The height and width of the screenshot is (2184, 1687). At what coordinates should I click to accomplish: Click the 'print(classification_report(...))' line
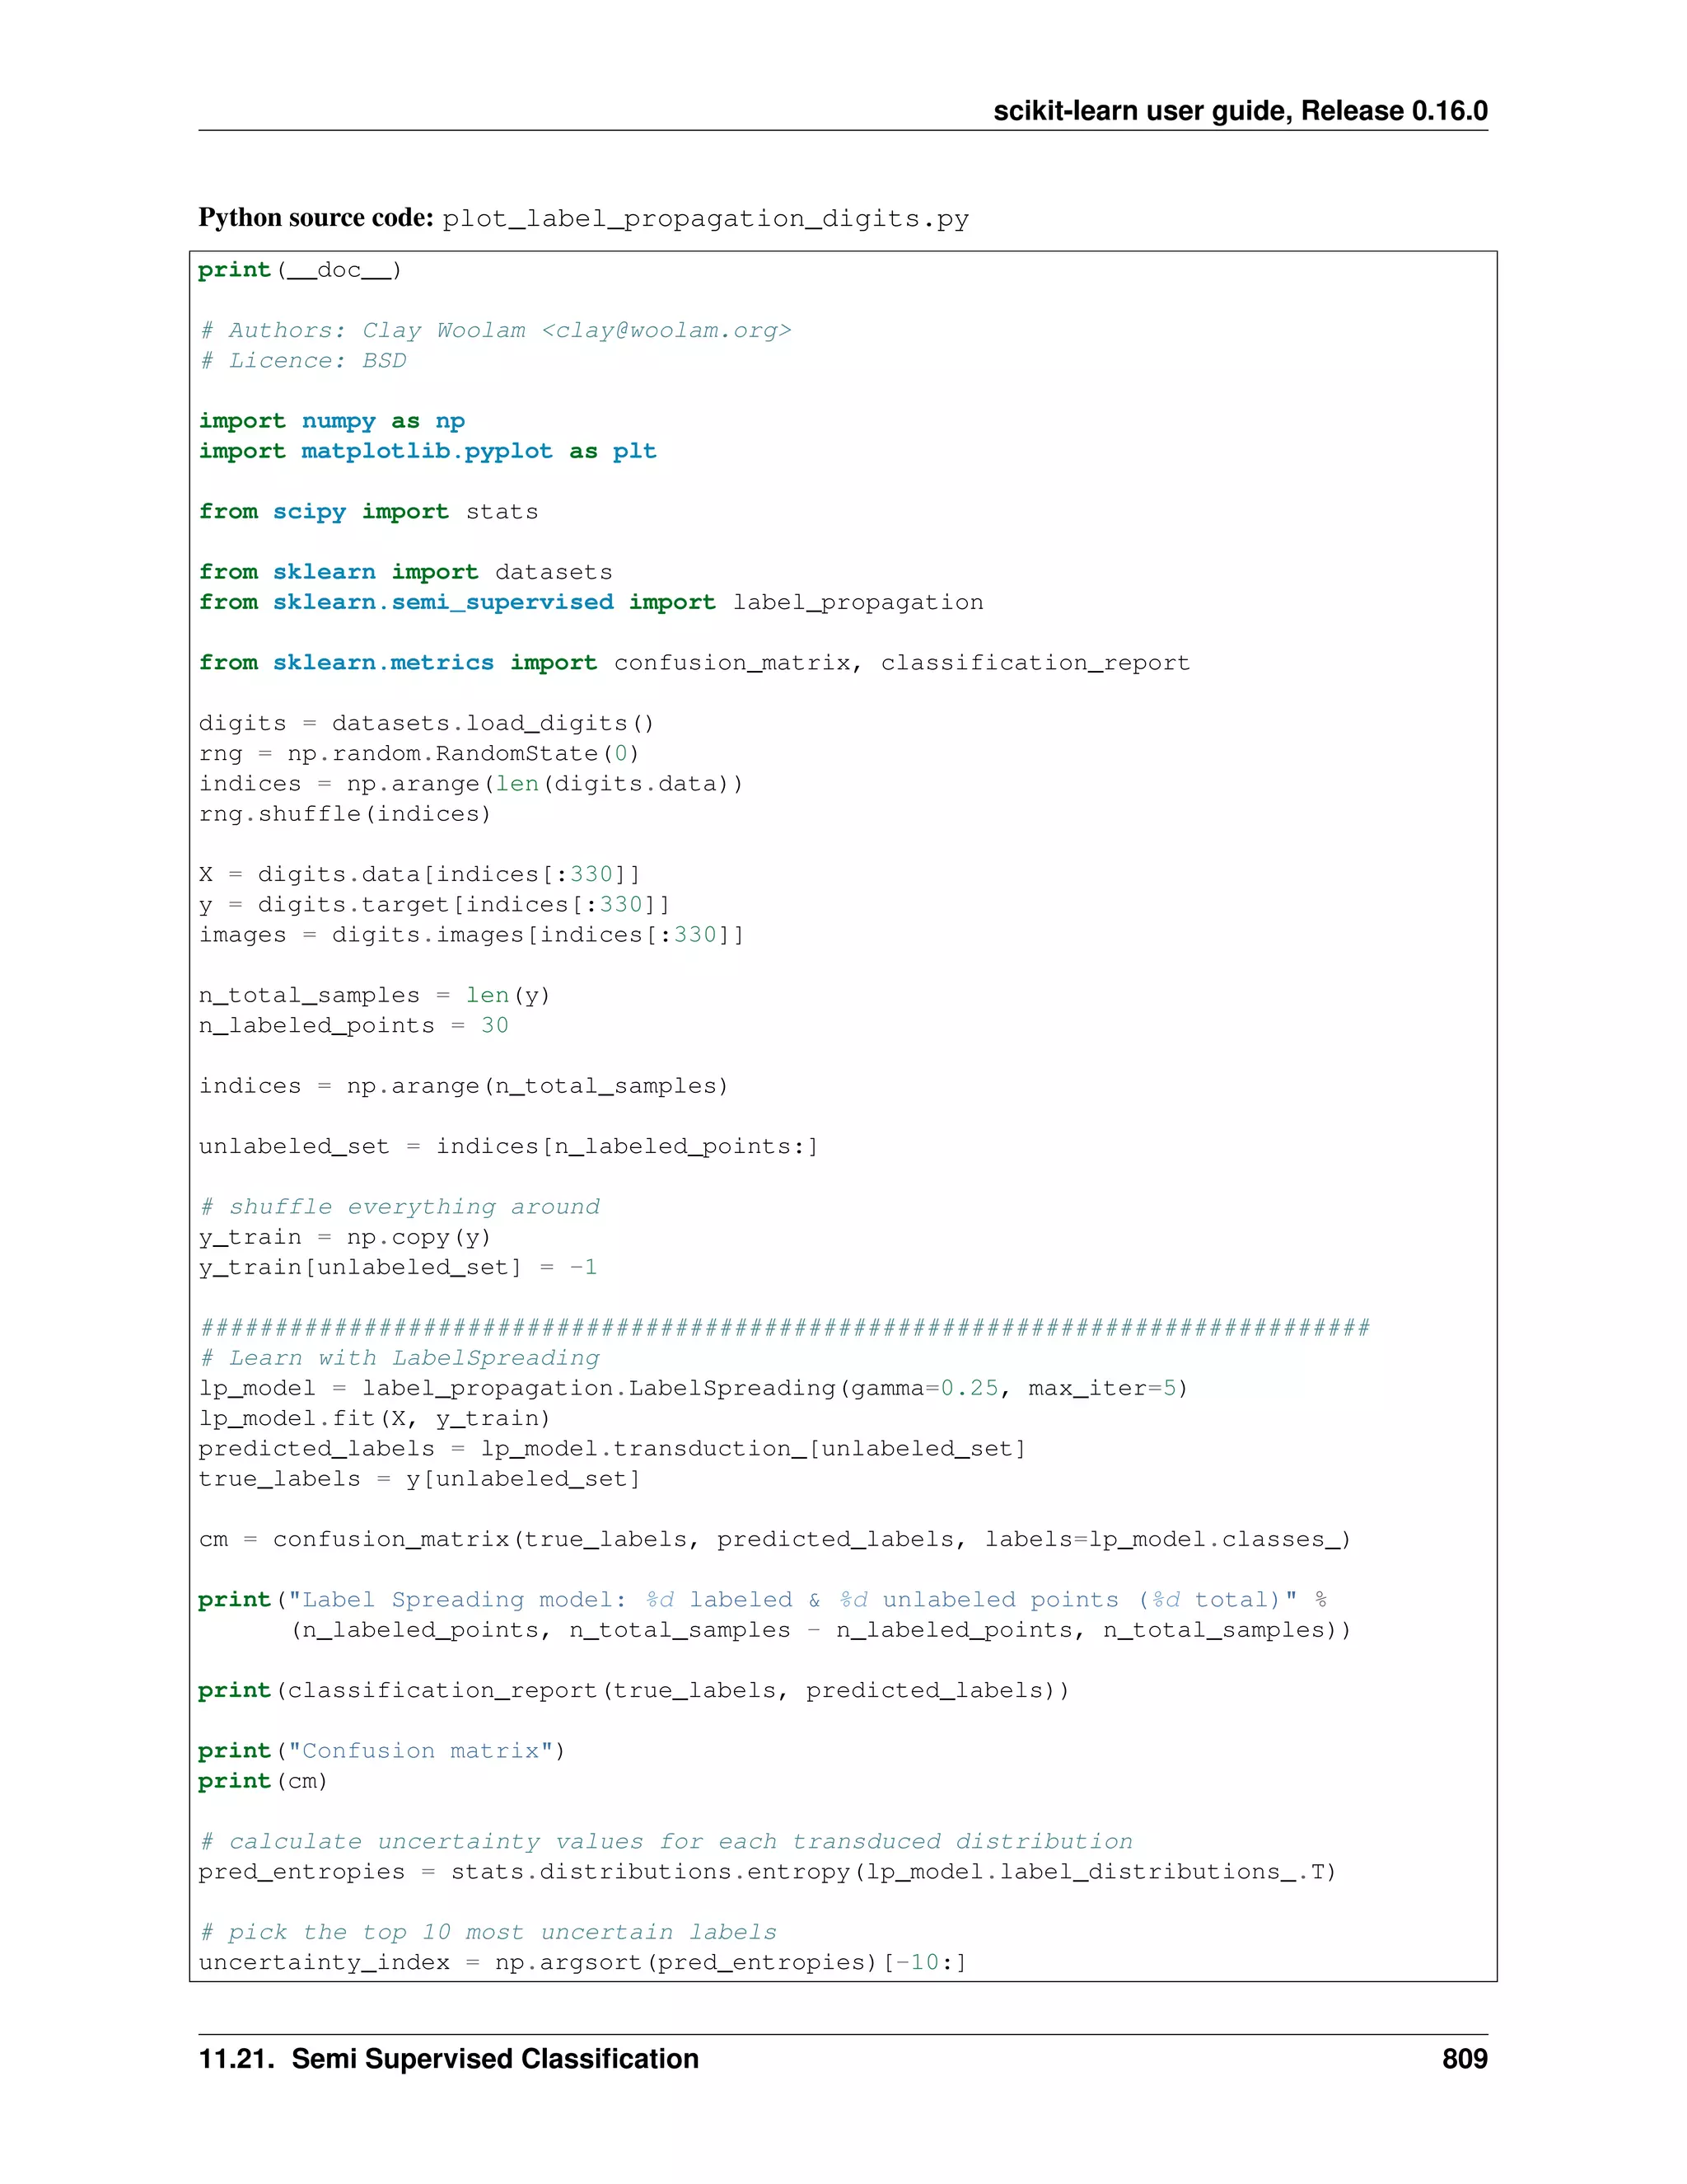tap(634, 1690)
